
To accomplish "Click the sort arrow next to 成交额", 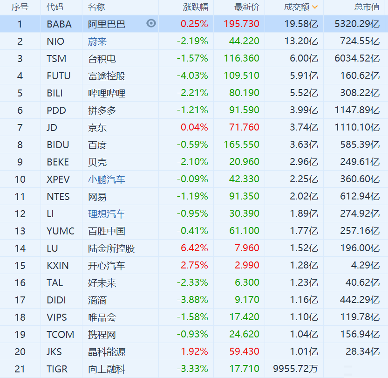I will (315, 7).
